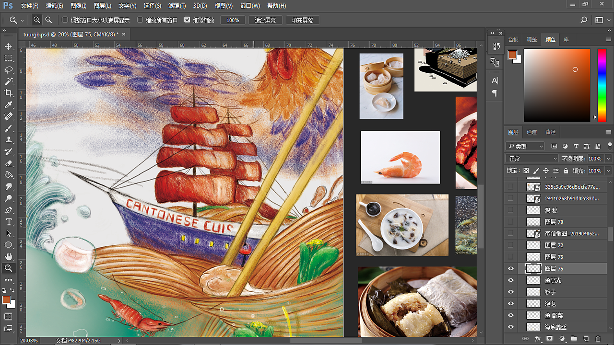The width and height of the screenshot is (614, 345).
Task: Open the 文件(F) menu
Action: point(30,6)
